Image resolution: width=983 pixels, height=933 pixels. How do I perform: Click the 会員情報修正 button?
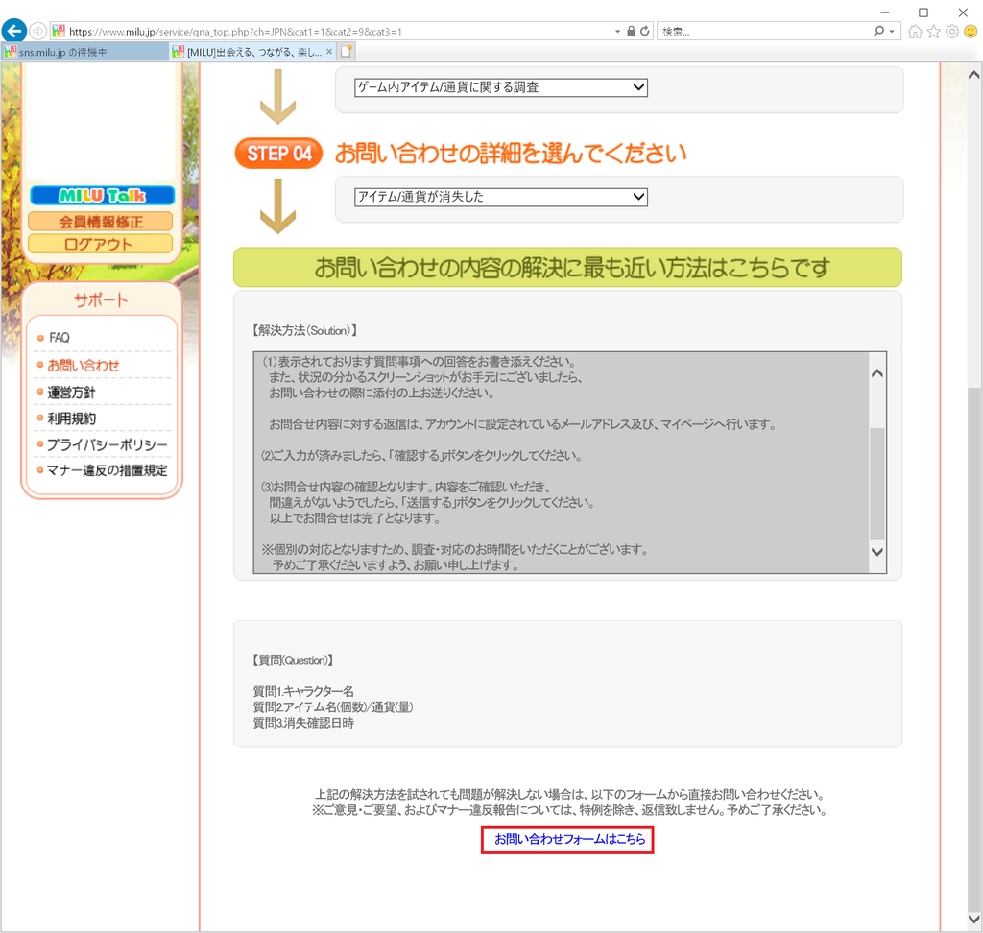pos(100,222)
